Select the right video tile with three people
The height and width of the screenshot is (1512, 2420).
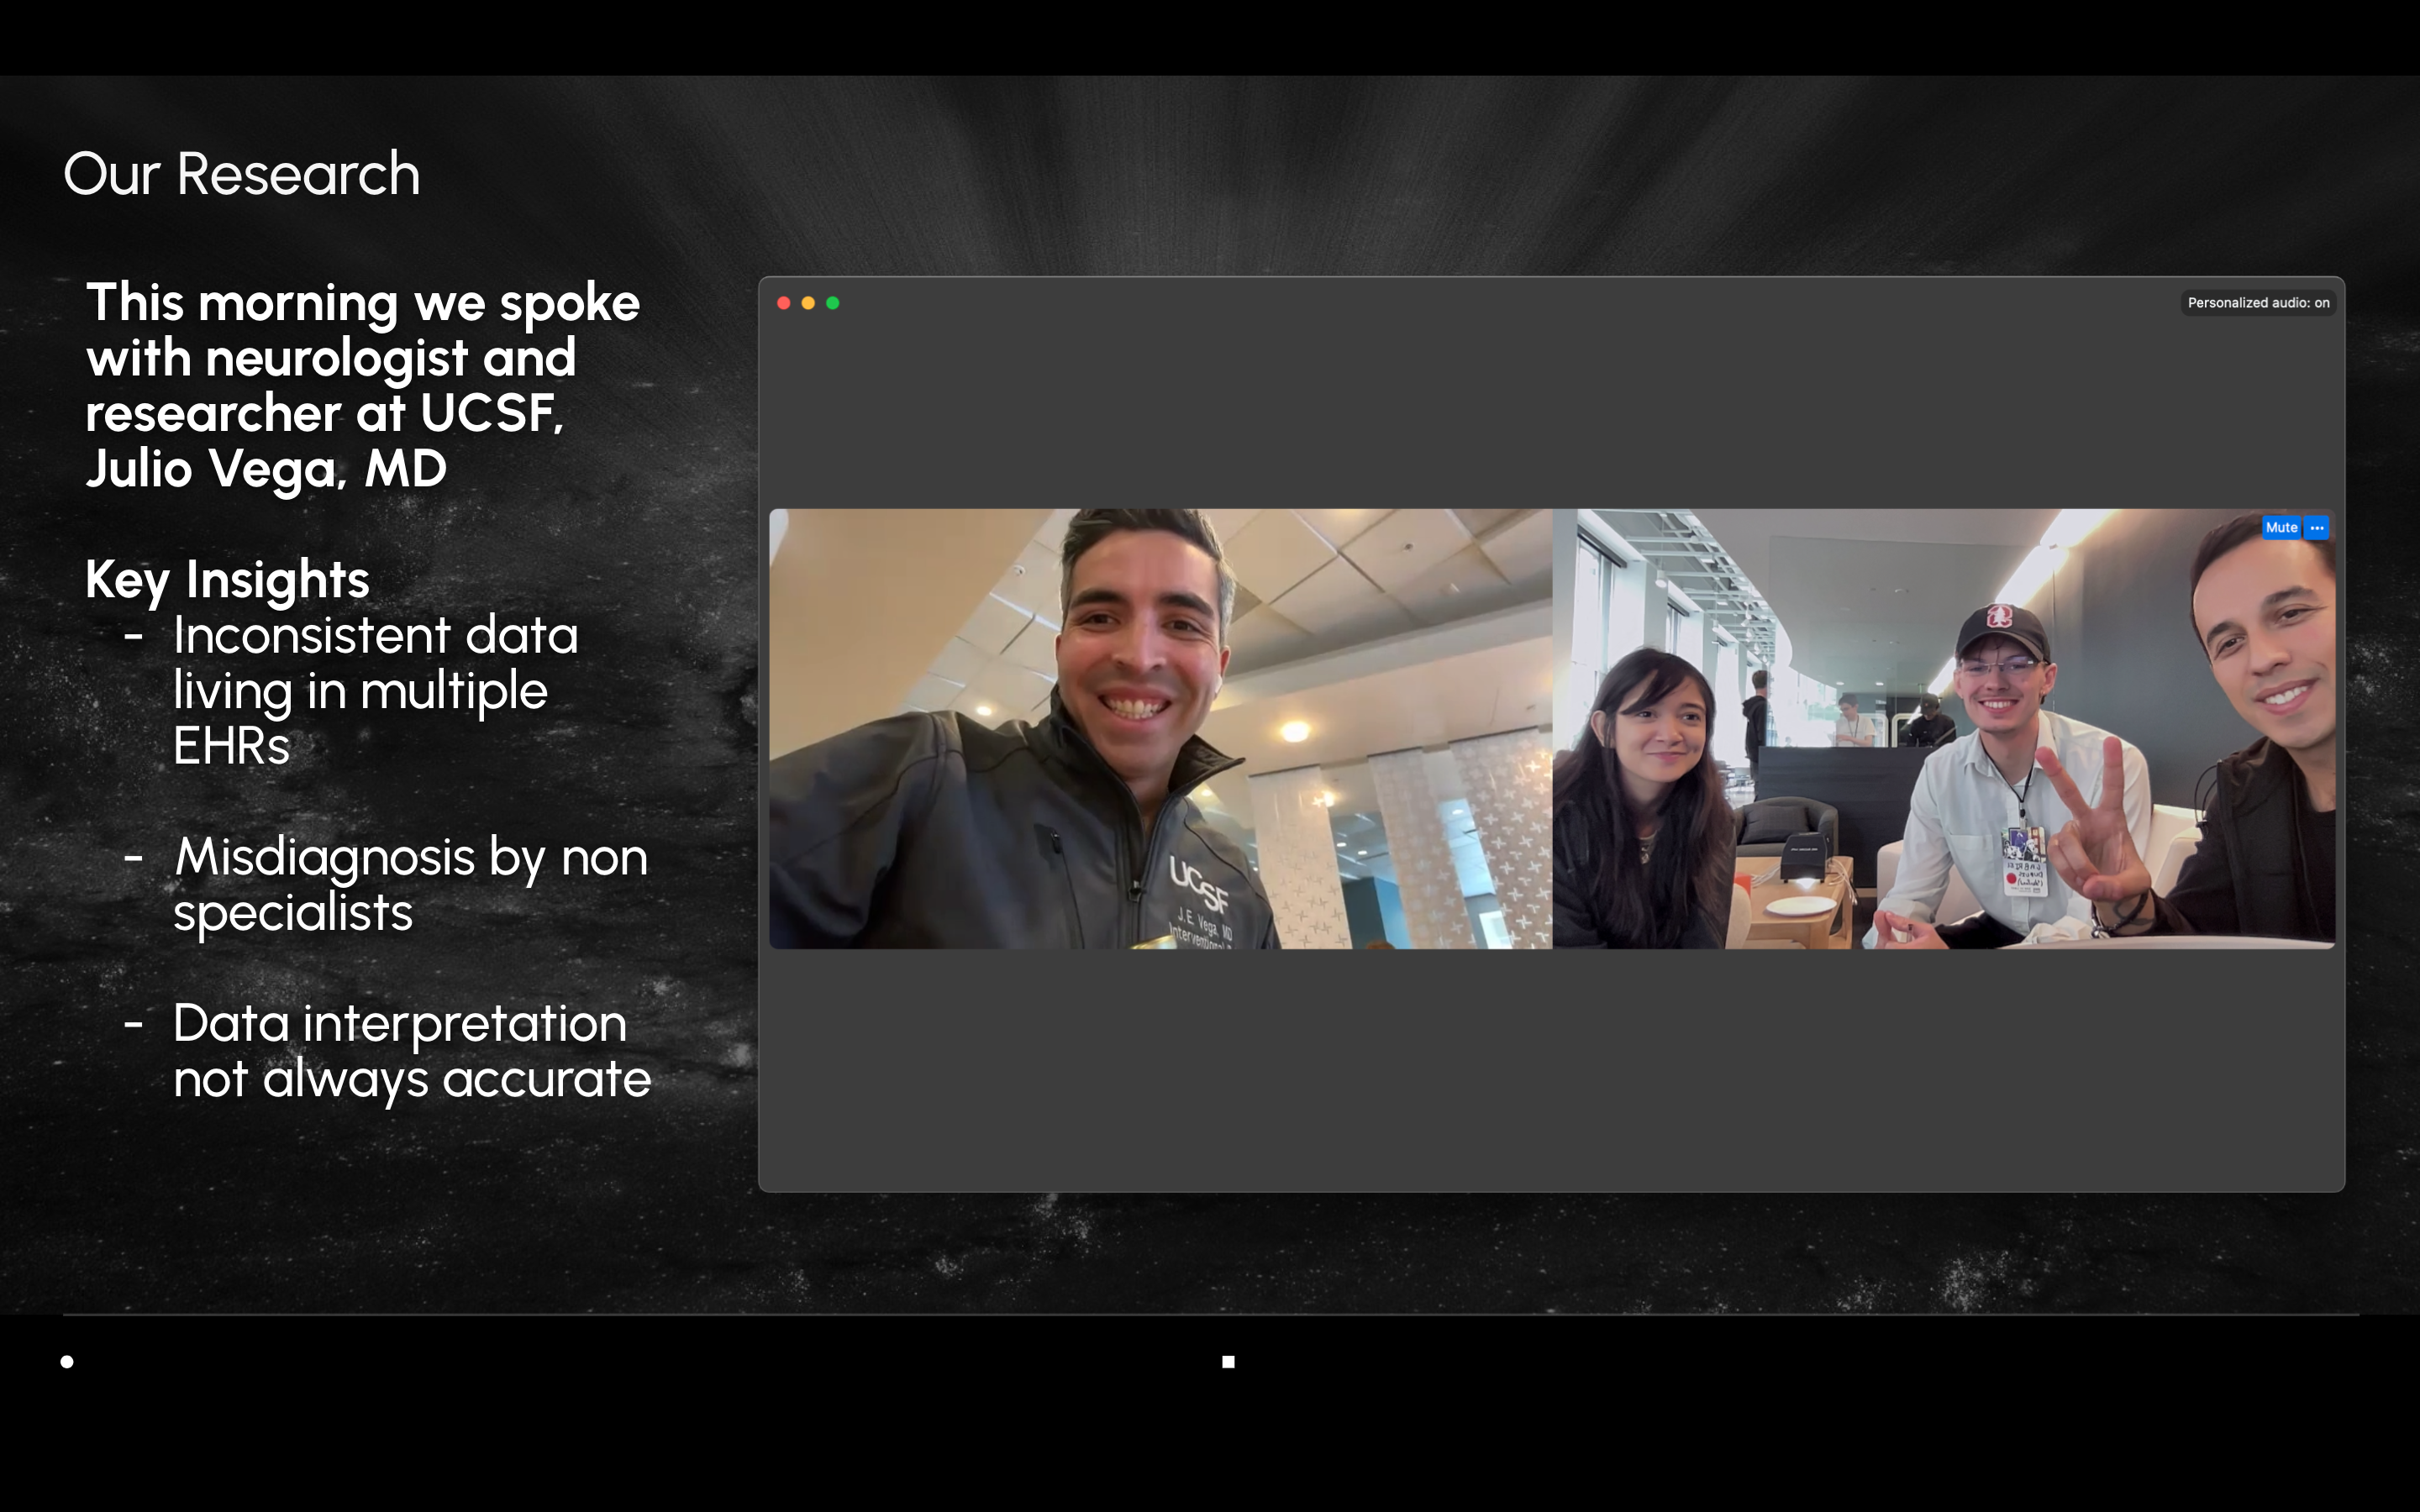coord(1943,728)
